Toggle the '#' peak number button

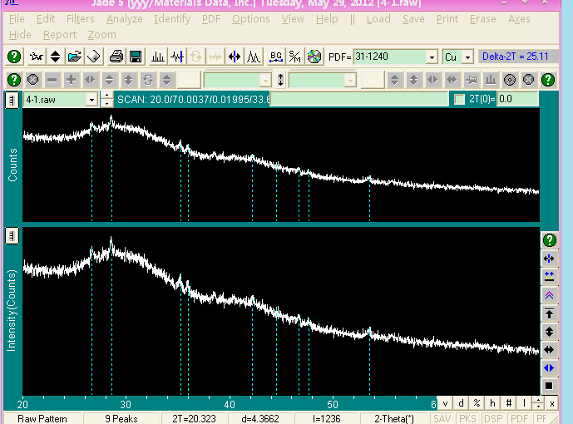coord(508,403)
